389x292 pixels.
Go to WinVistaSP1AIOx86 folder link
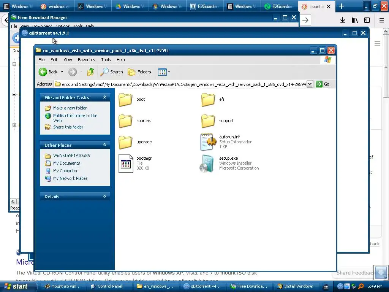(x=71, y=156)
